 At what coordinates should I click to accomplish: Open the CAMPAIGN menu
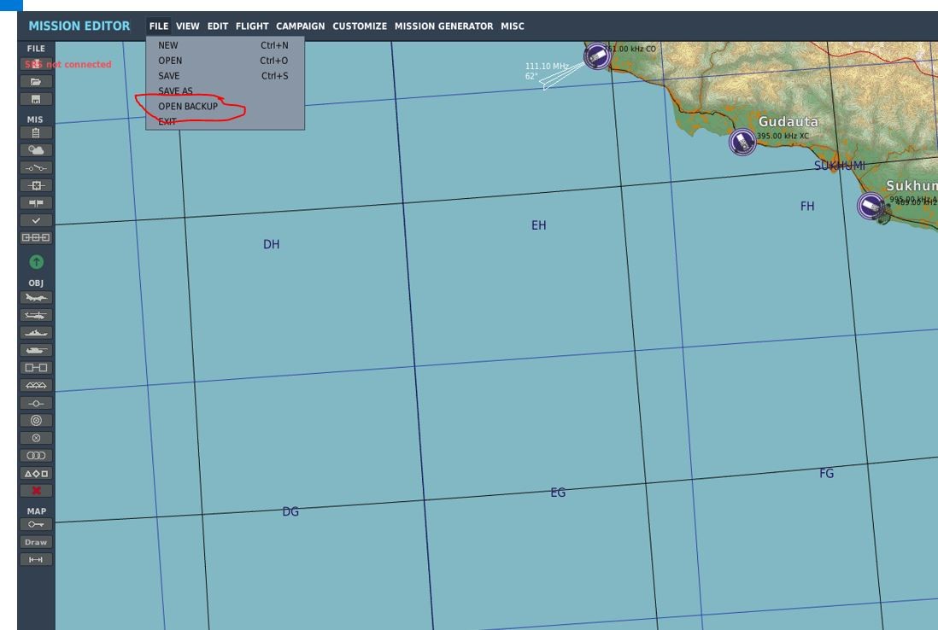(x=301, y=26)
